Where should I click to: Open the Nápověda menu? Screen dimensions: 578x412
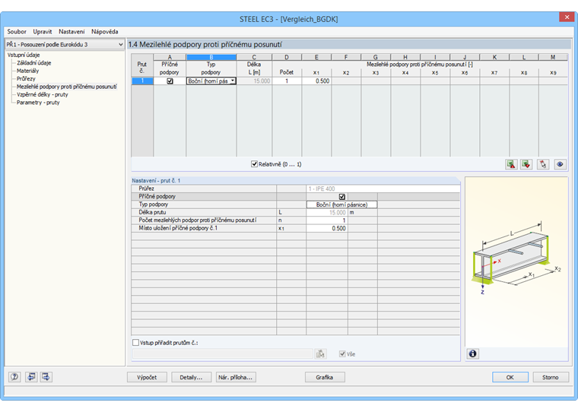105,32
